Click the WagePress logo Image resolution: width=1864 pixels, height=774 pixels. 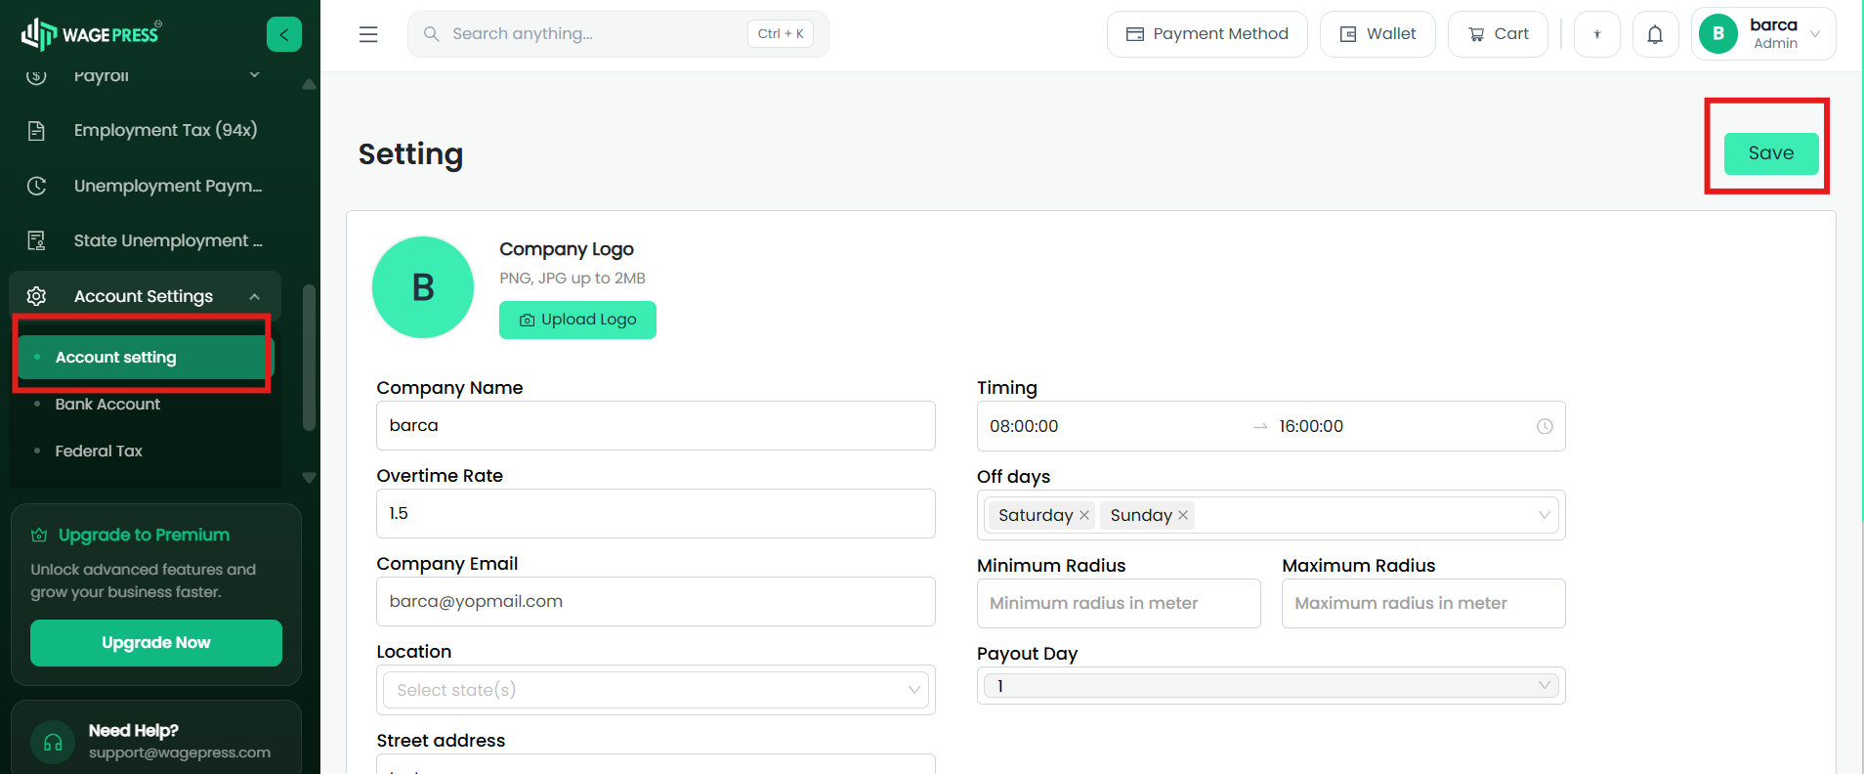(92, 34)
